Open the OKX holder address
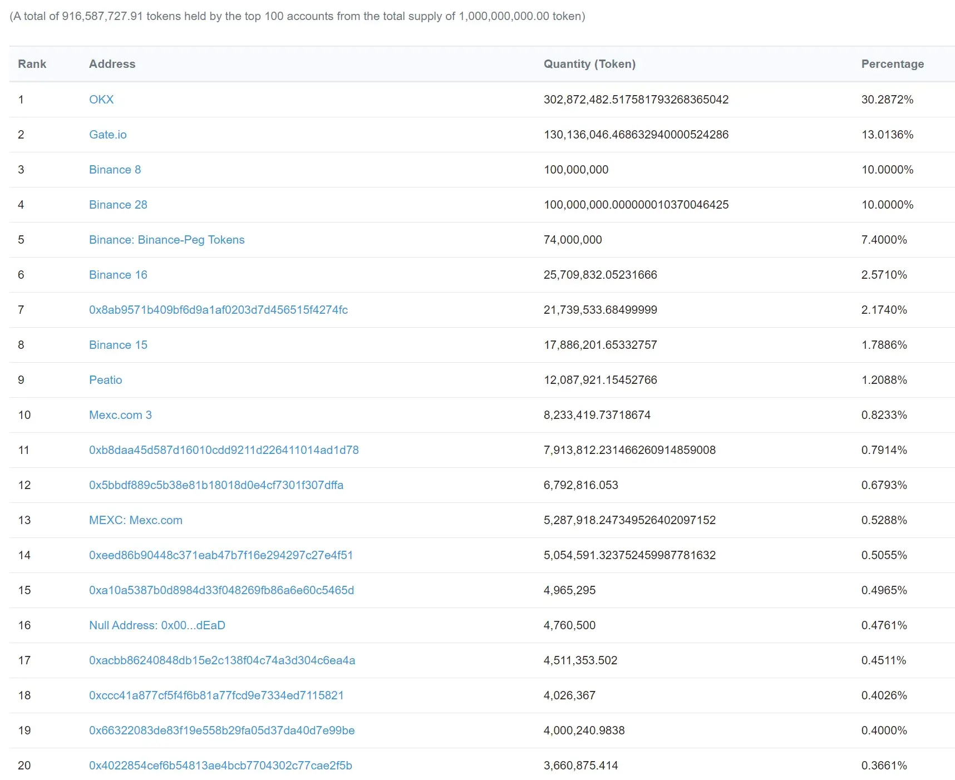 click(101, 100)
